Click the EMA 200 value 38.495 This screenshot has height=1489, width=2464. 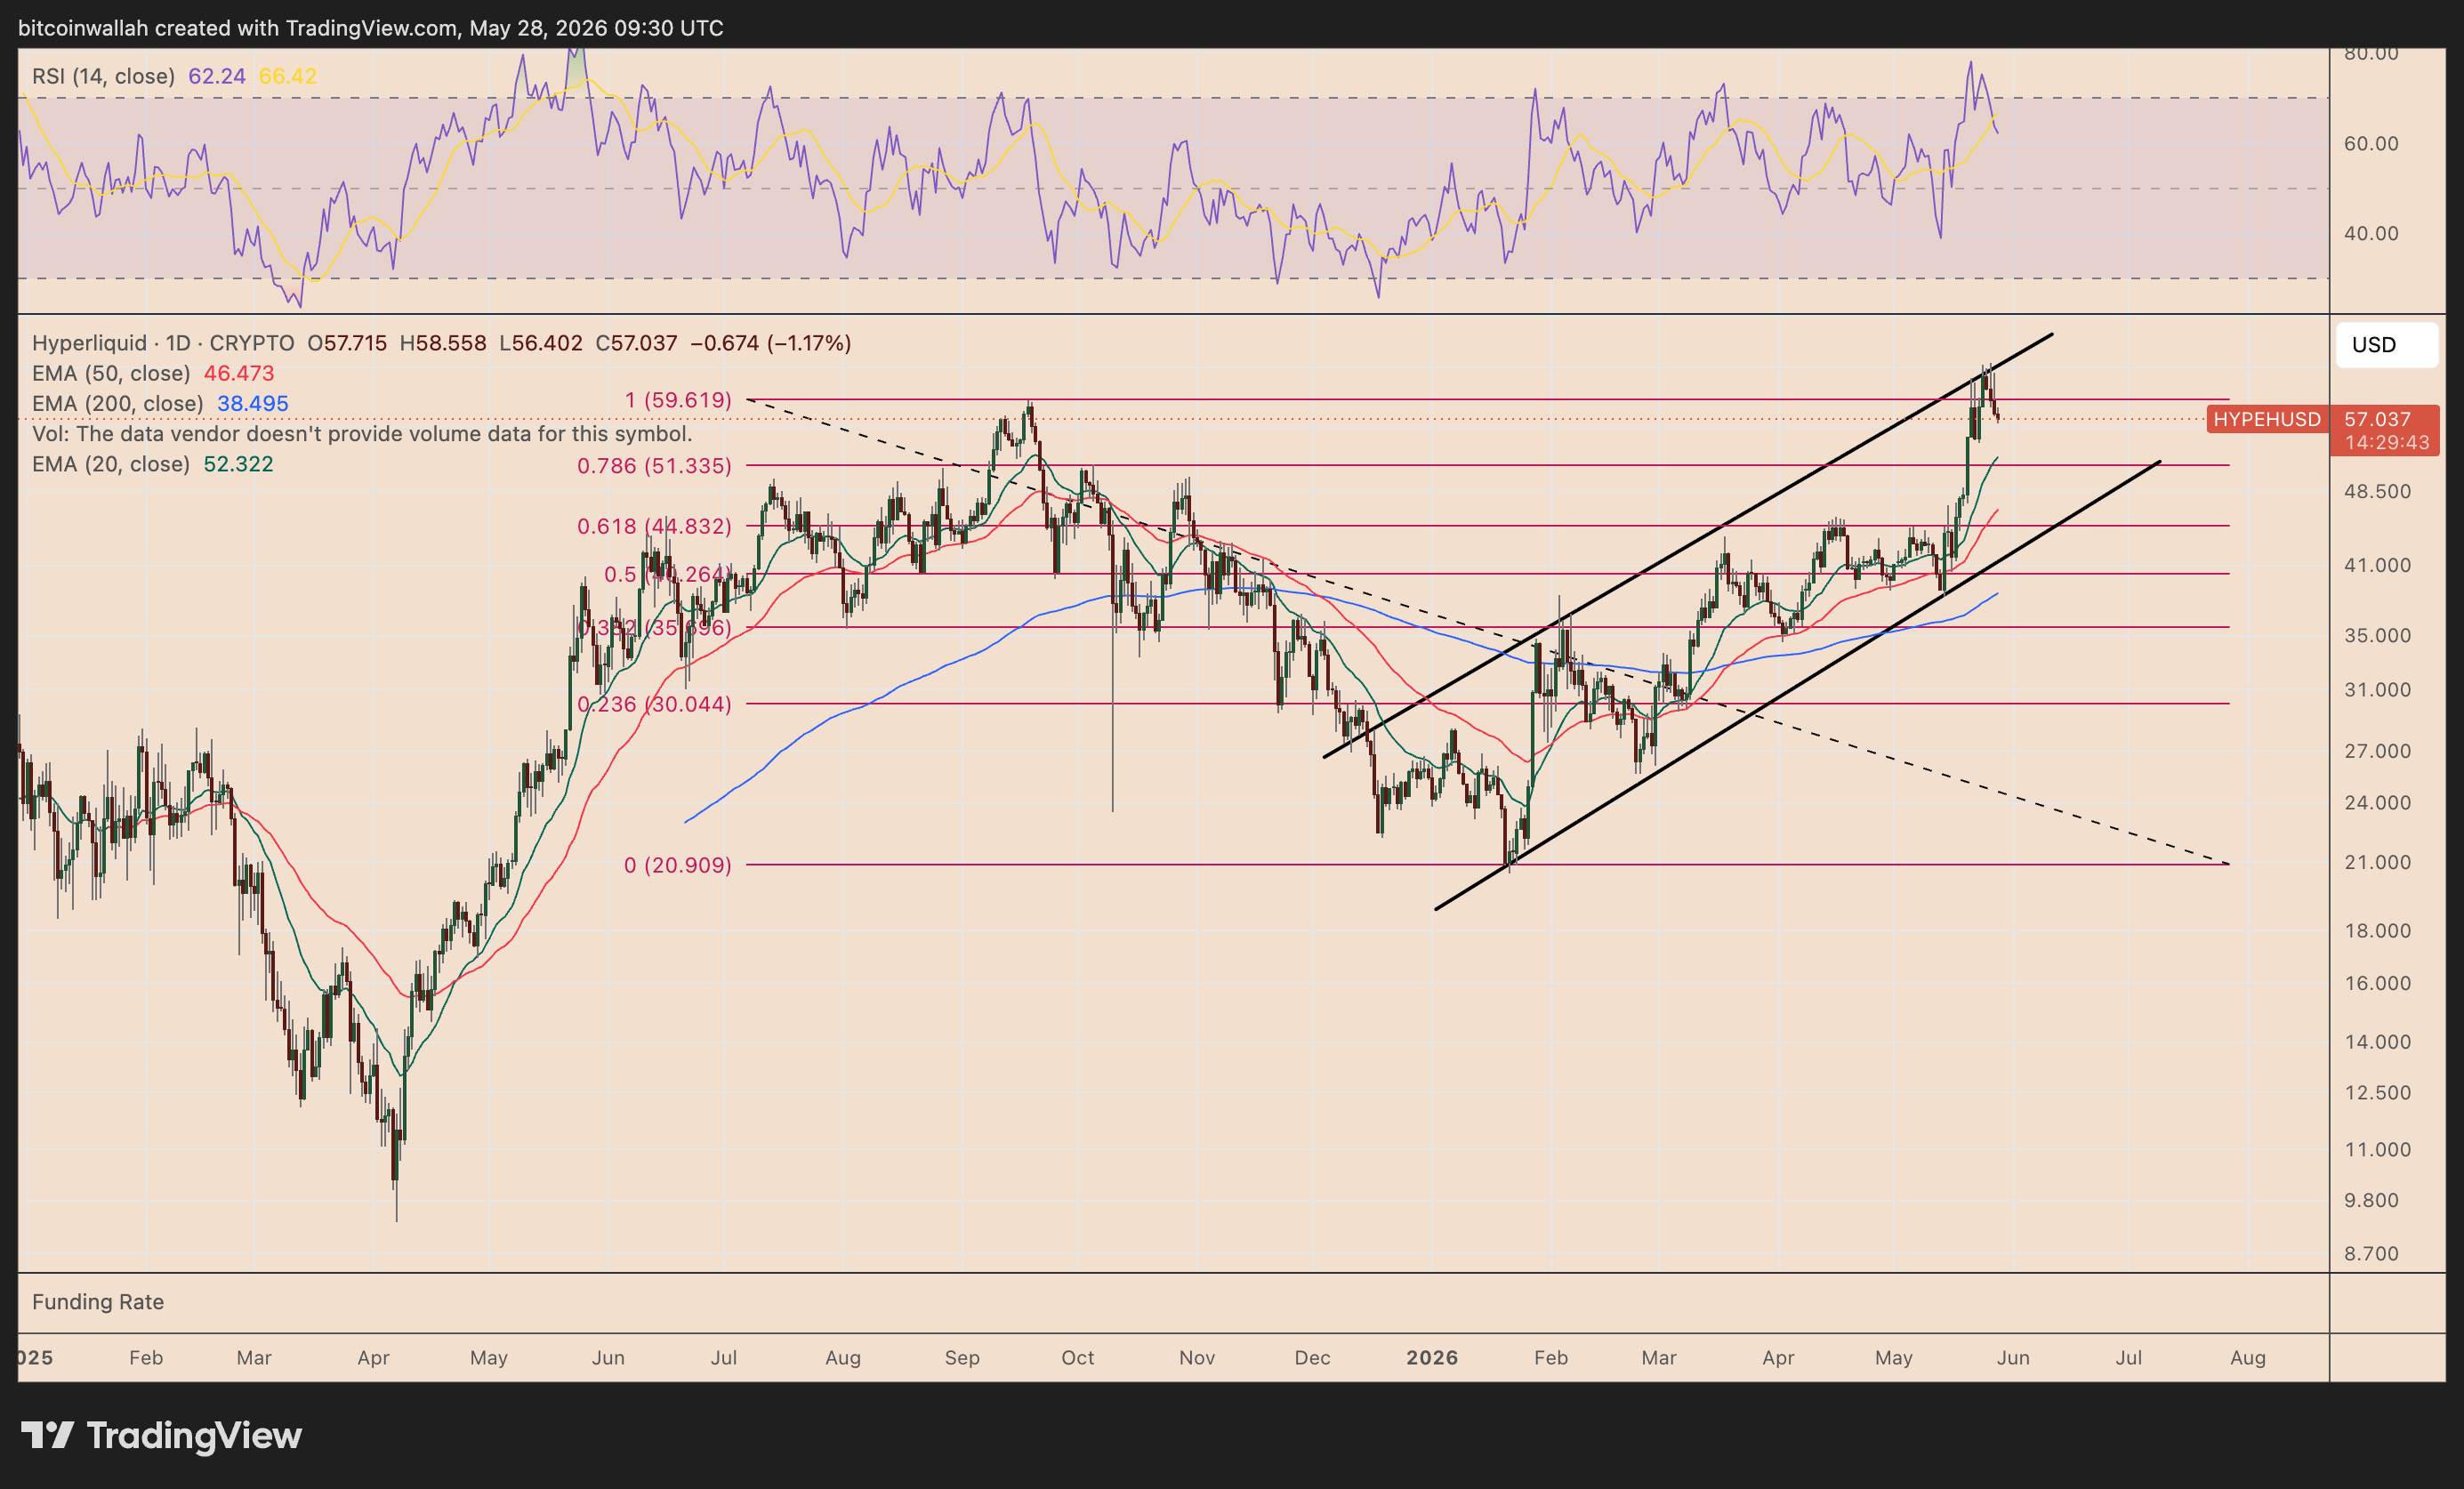pos(253,403)
